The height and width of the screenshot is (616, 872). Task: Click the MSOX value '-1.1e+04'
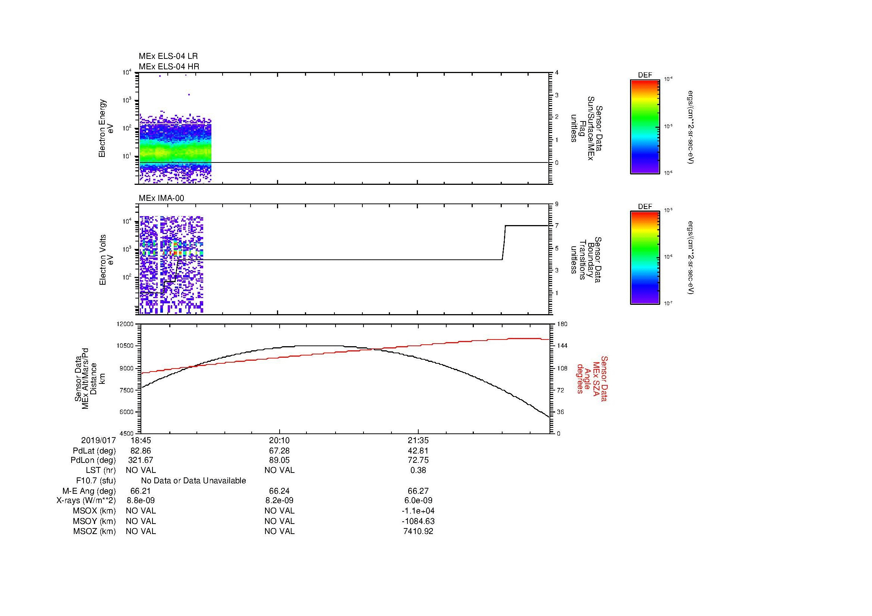click(x=418, y=511)
